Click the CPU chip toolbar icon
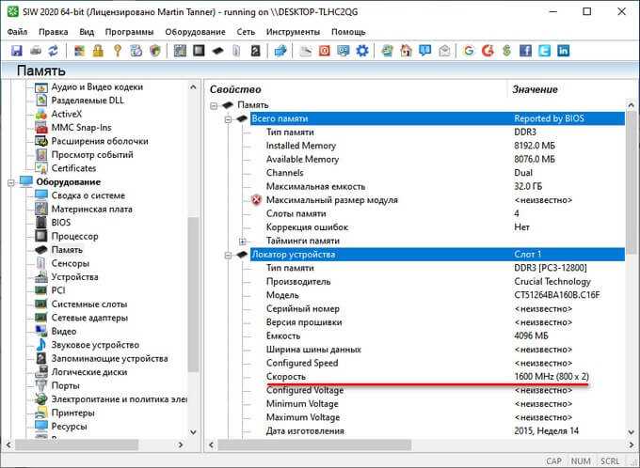640x468 pixels. 199,51
